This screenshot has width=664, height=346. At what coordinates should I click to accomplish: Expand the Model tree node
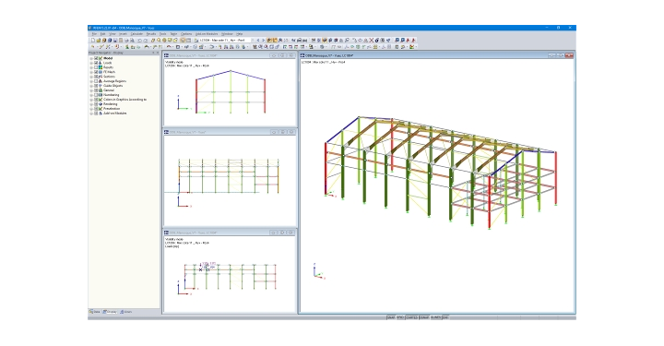[91, 58]
